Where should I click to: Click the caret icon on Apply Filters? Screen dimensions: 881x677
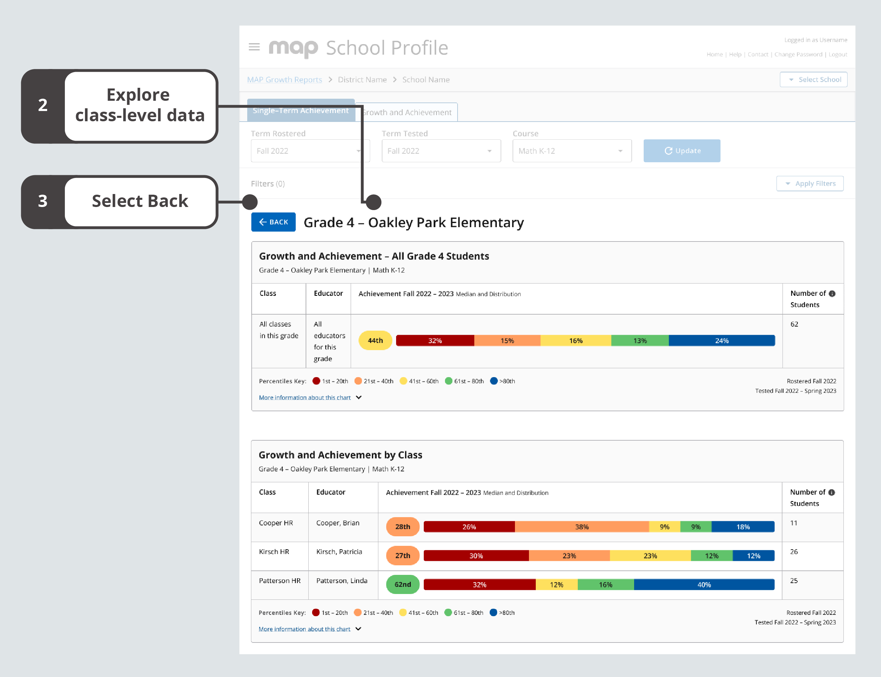788,183
